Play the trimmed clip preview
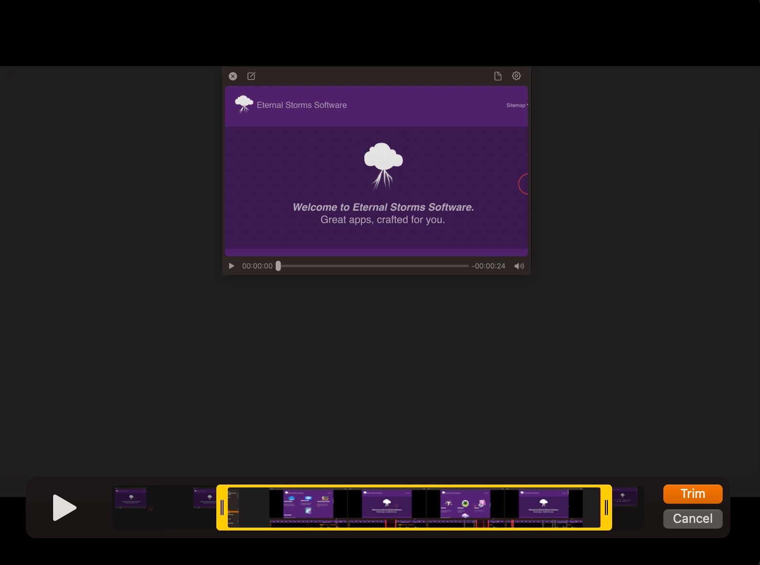The image size is (760, 565). (64, 508)
